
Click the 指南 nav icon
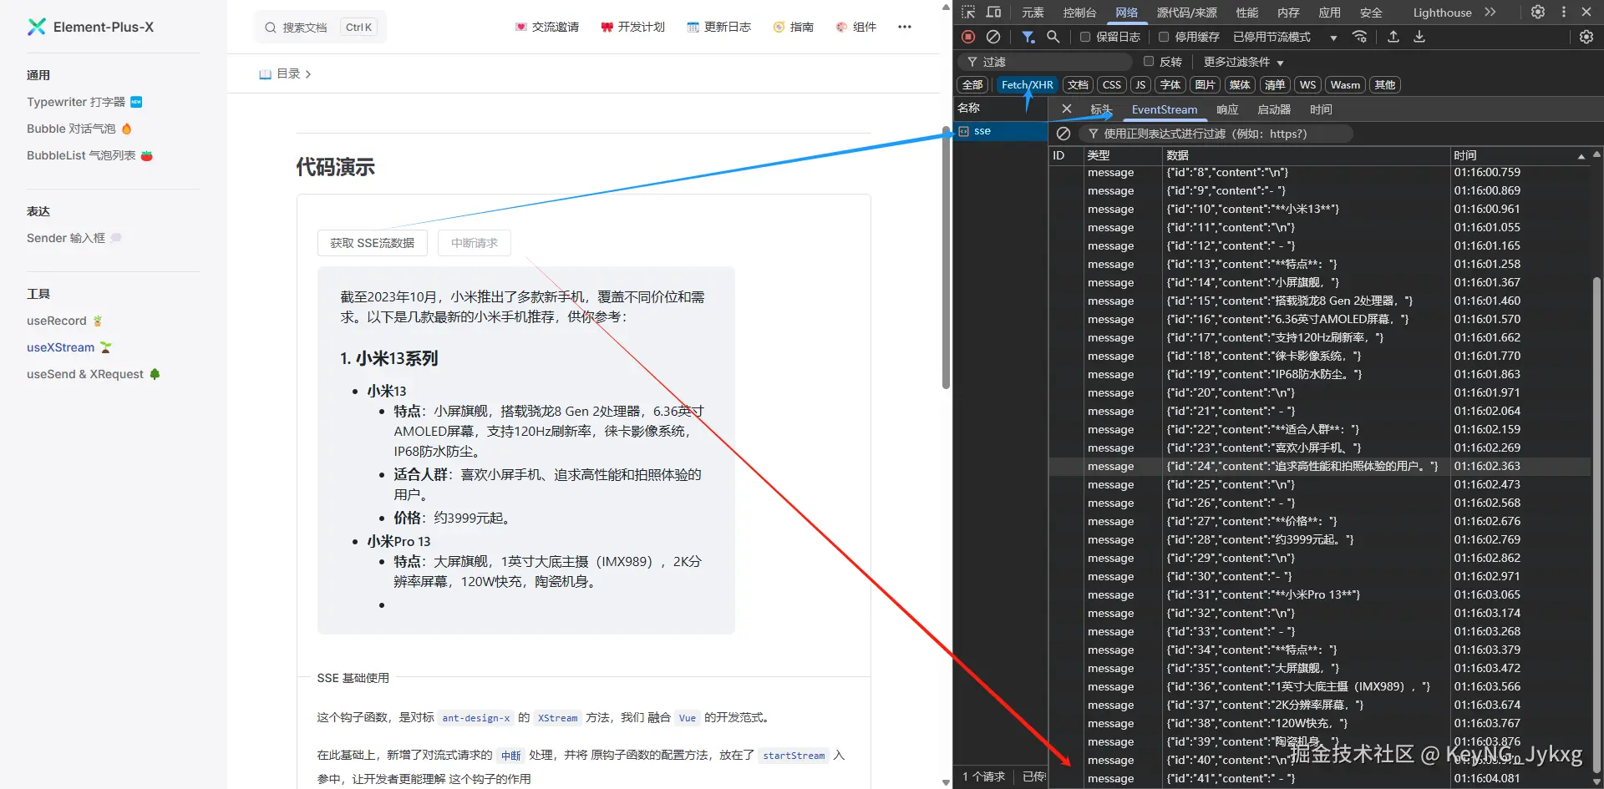click(x=779, y=27)
